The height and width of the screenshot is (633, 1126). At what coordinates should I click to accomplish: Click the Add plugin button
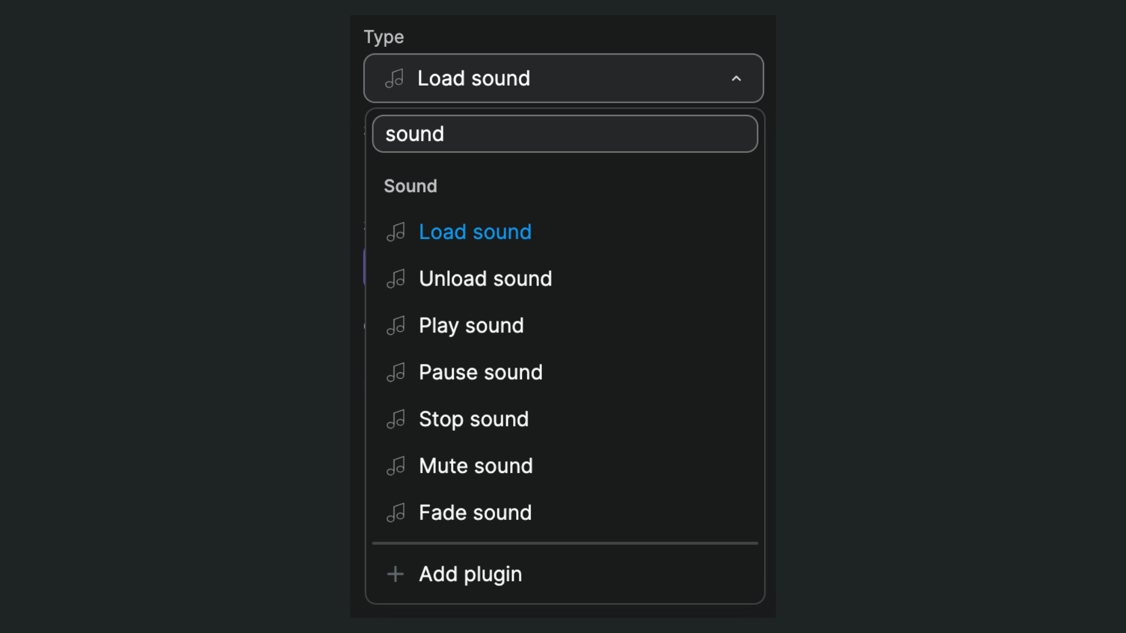pyautogui.click(x=470, y=574)
